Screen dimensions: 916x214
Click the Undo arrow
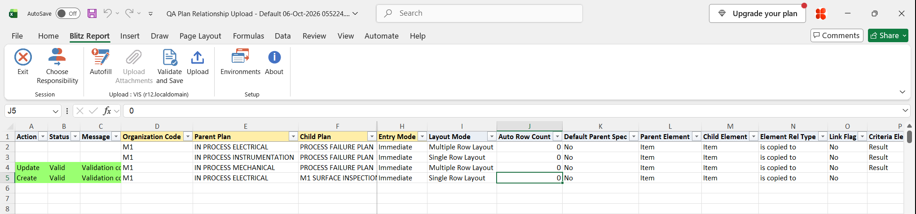[x=107, y=13]
